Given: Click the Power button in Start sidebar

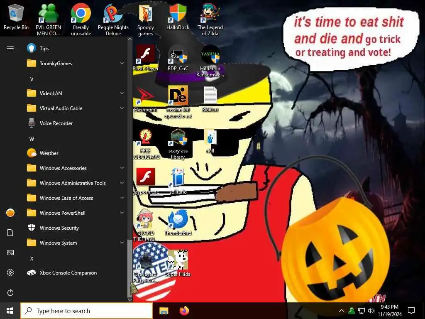Looking at the screenshot, I should click(x=10, y=292).
